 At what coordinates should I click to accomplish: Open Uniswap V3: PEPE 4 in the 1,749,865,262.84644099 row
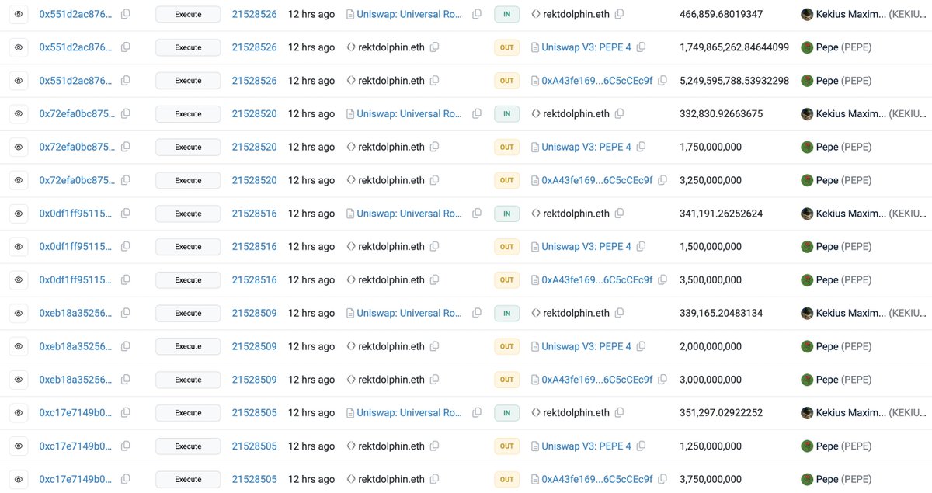[586, 47]
